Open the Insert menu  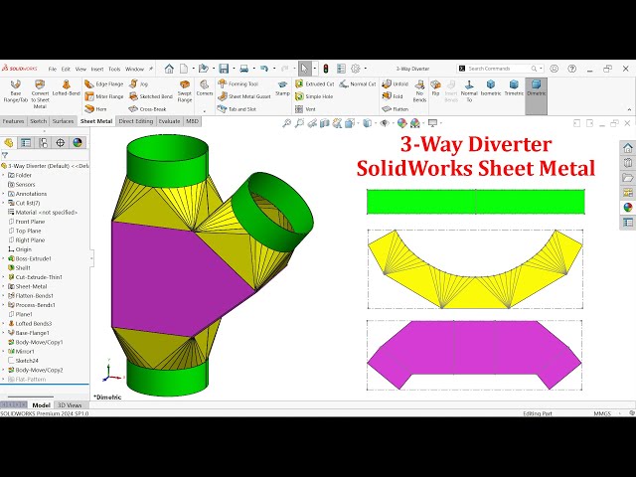97,69
